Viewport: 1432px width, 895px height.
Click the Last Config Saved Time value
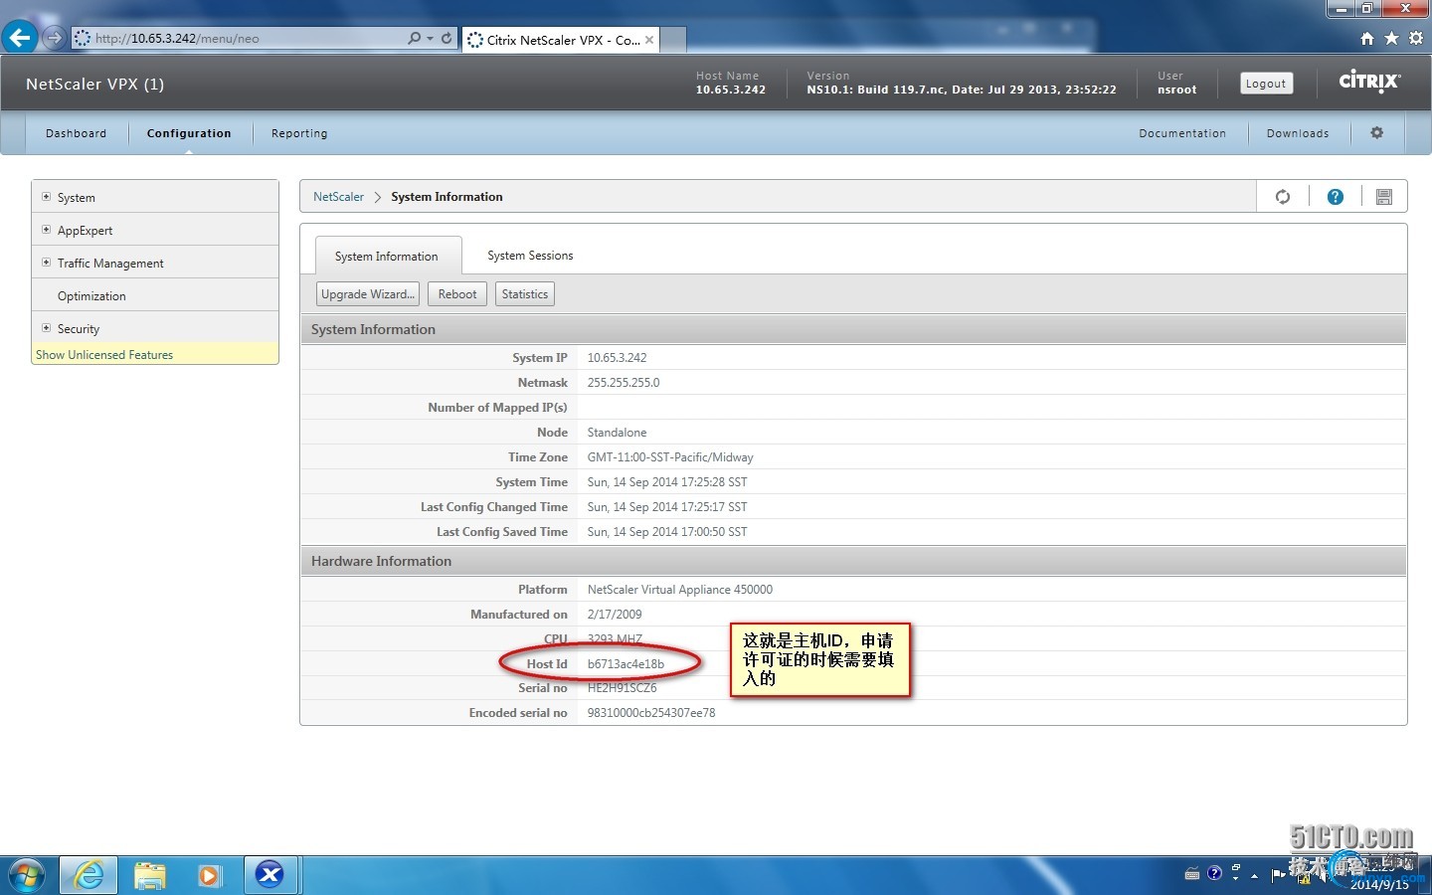pos(667,532)
